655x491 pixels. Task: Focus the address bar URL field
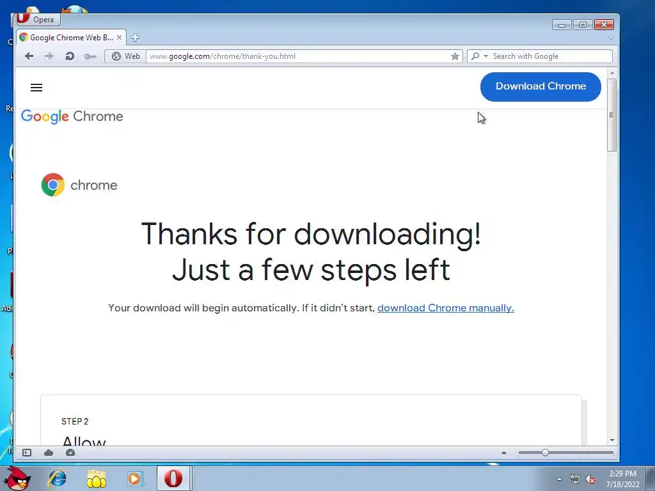[298, 56]
